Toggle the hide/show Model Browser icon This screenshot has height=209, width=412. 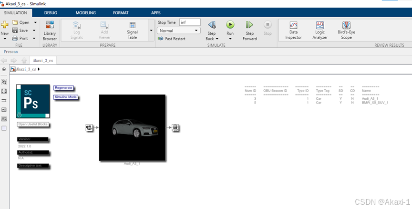[x=4, y=69]
